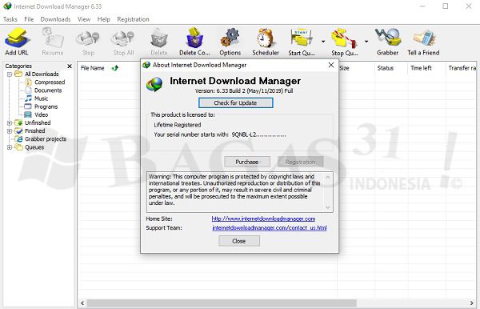
Task: Click the IDM logo in About dialog
Action: click(x=154, y=85)
